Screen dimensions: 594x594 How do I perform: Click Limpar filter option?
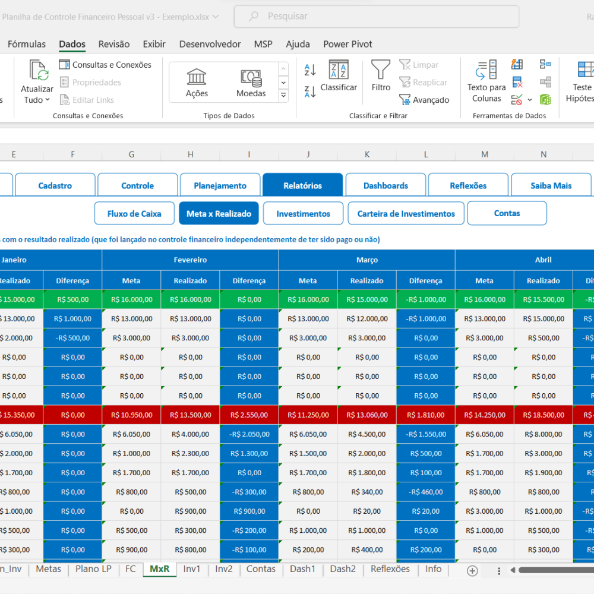(419, 65)
